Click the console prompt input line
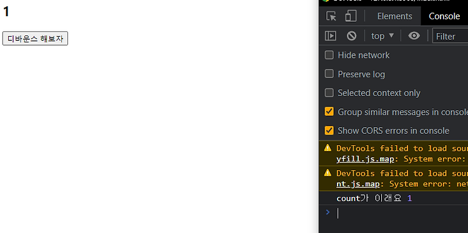Image resolution: width=468 pixels, height=233 pixels. click(x=402, y=213)
